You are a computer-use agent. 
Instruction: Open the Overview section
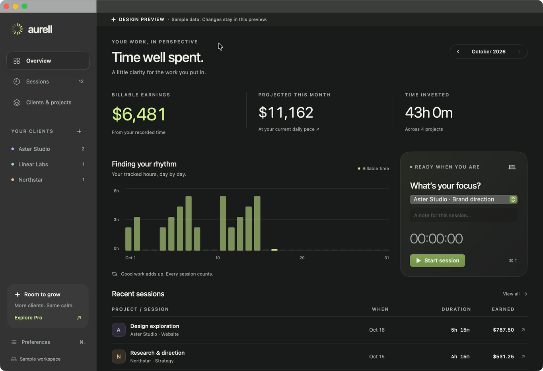48,61
